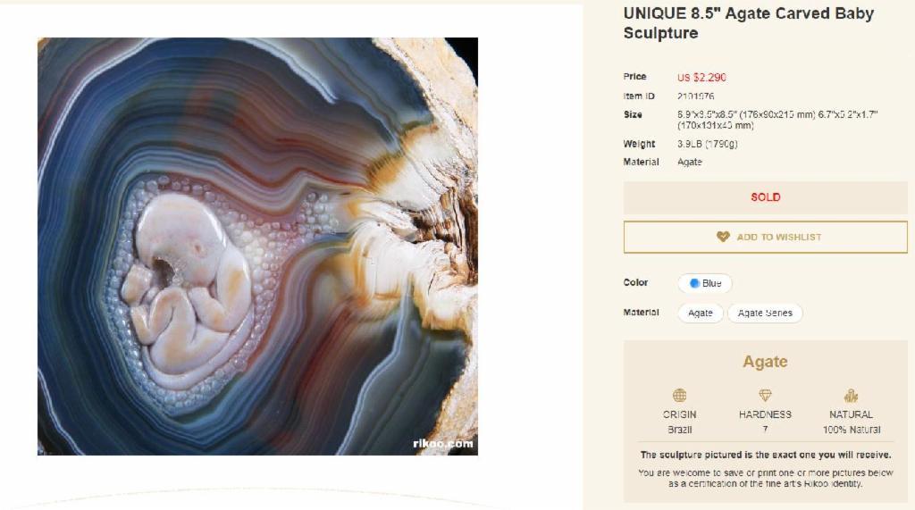Click the Natural crystal cluster icon

click(851, 396)
